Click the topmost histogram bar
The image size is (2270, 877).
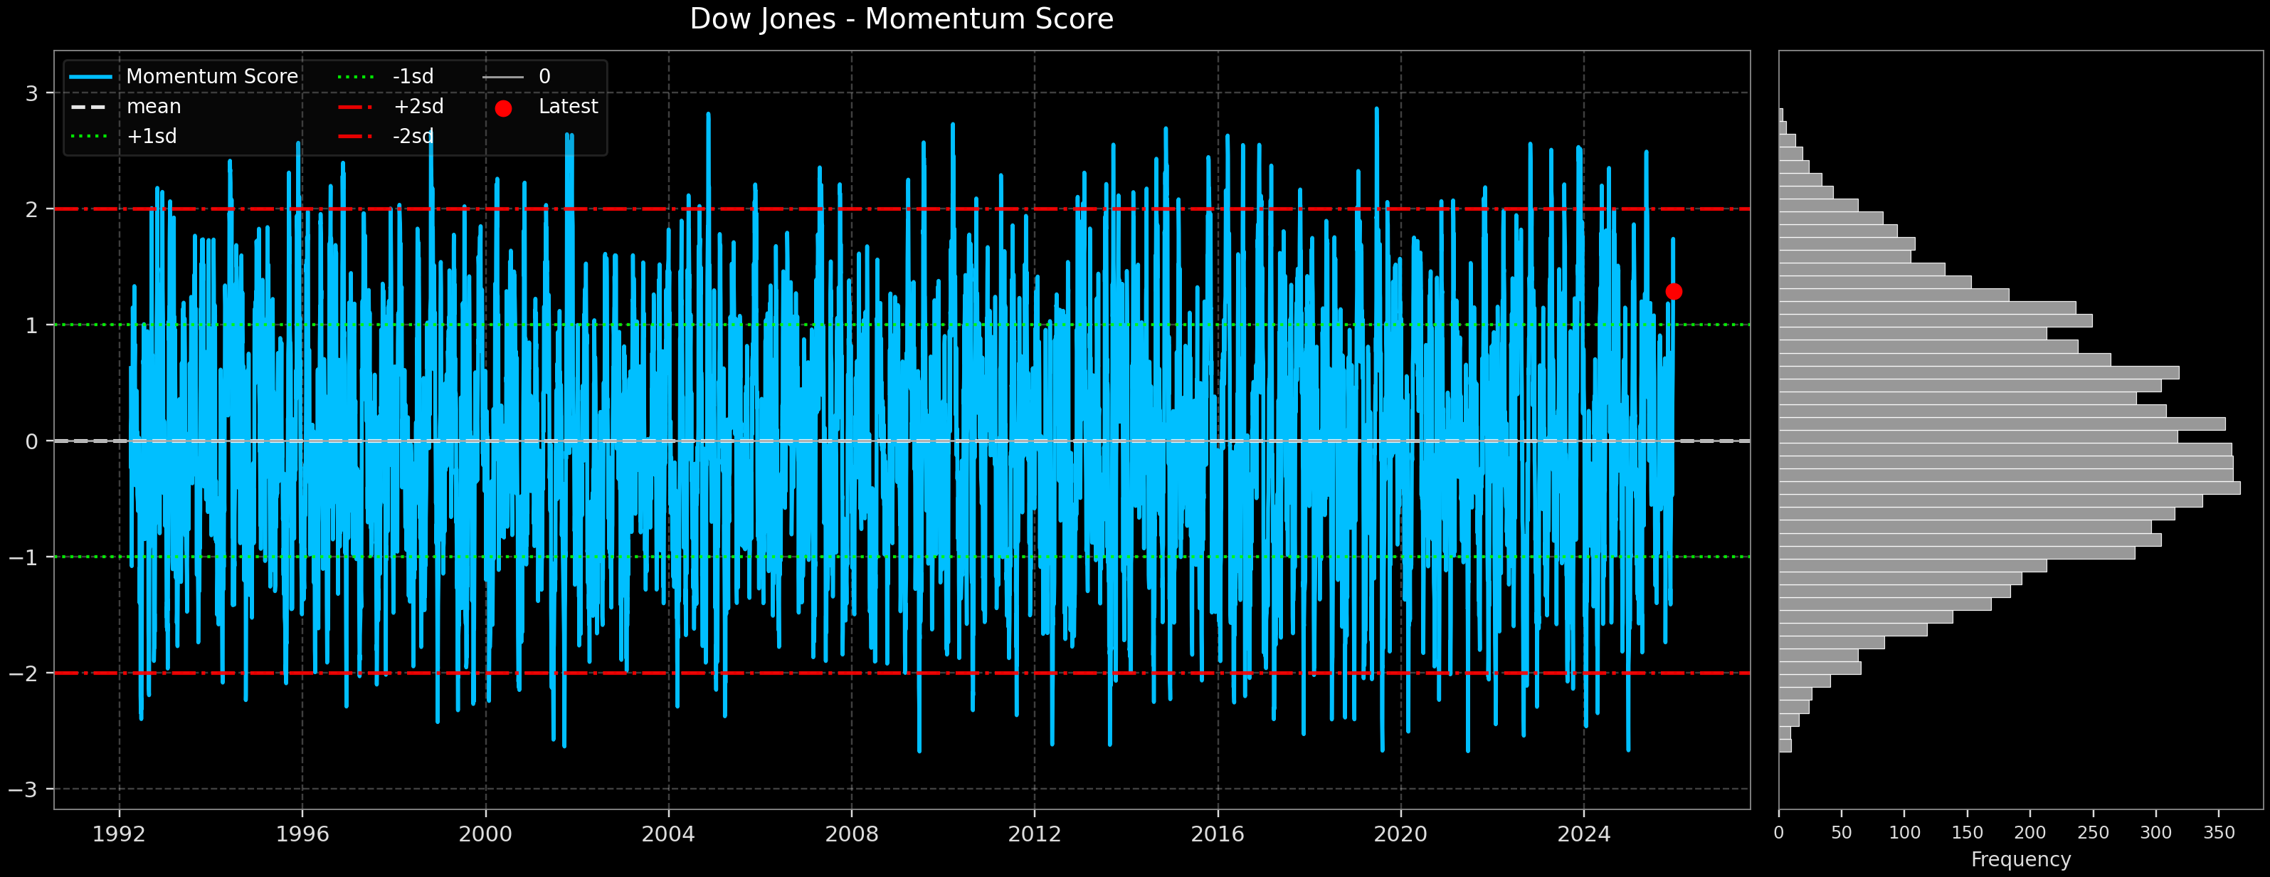[1781, 115]
